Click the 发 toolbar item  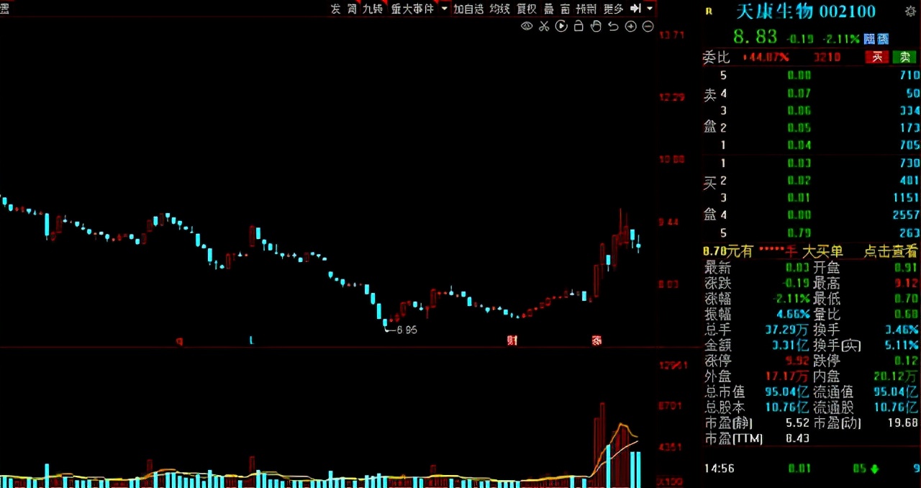(335, 9)
